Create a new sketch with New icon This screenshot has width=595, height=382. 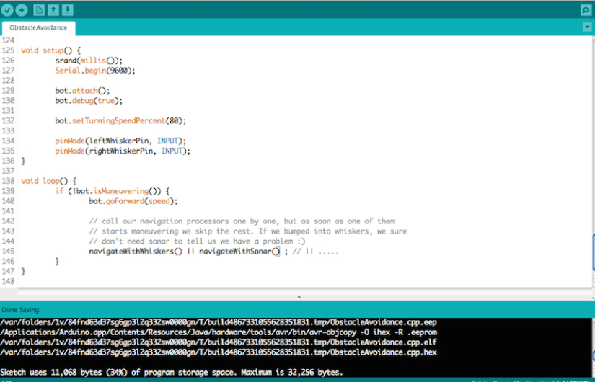40,10
